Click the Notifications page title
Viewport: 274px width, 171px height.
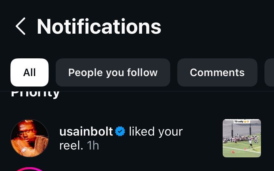[x=99, y=26]
